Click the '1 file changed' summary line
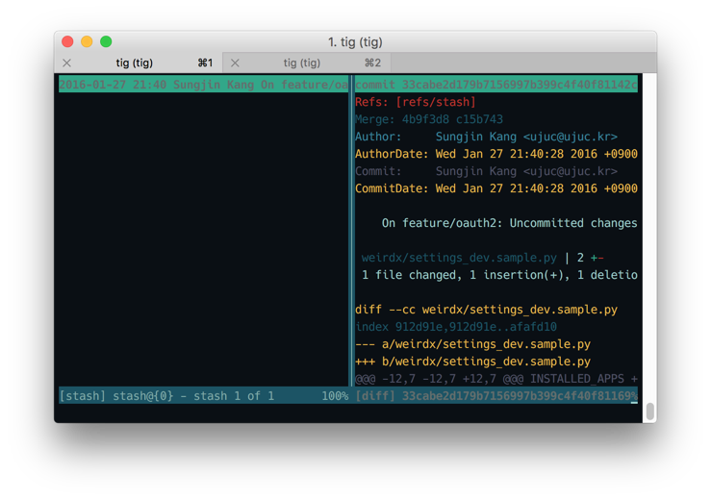This screenshot has height=500, width=711. (x=499, y=275)
